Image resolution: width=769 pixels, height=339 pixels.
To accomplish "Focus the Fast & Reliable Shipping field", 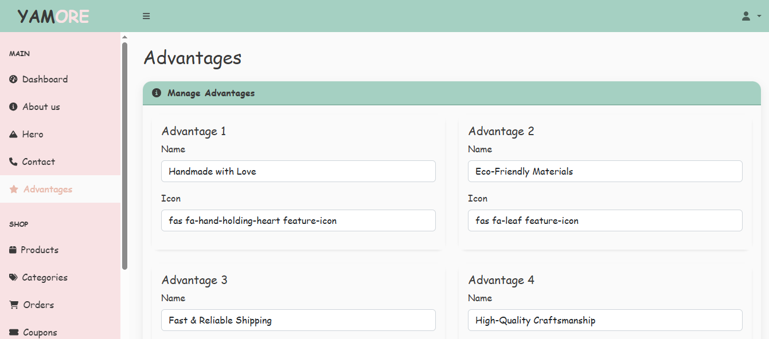I will (298, 320).
